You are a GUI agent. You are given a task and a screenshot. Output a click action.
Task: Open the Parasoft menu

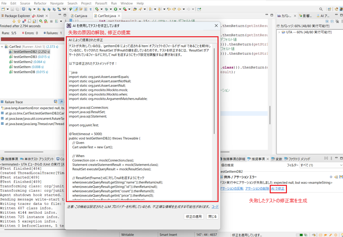point(101,3)
